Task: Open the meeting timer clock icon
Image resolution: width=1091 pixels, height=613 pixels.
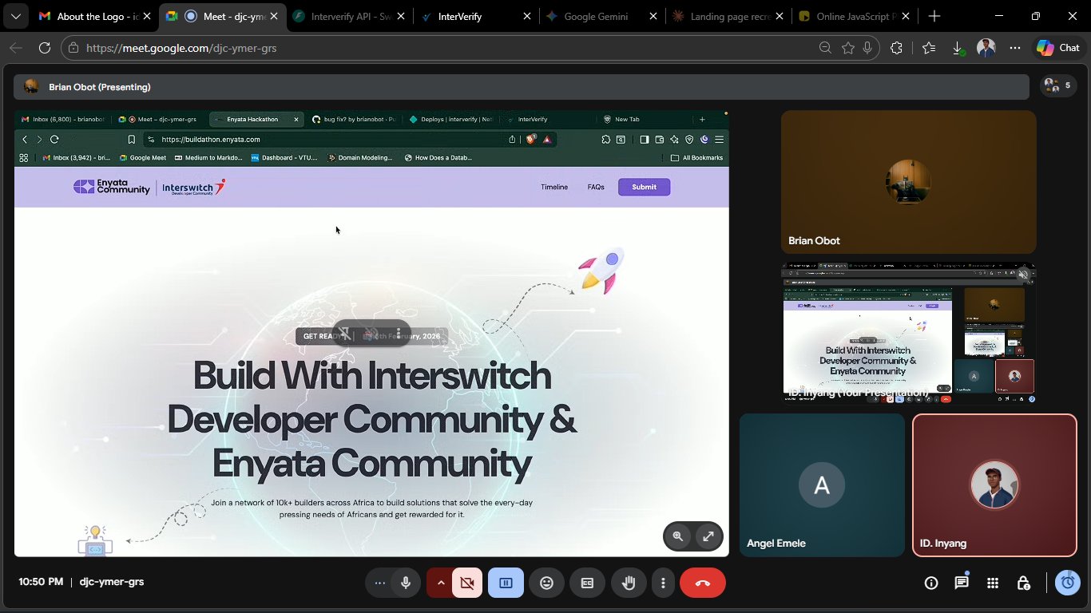Action: click(1068, 583)
